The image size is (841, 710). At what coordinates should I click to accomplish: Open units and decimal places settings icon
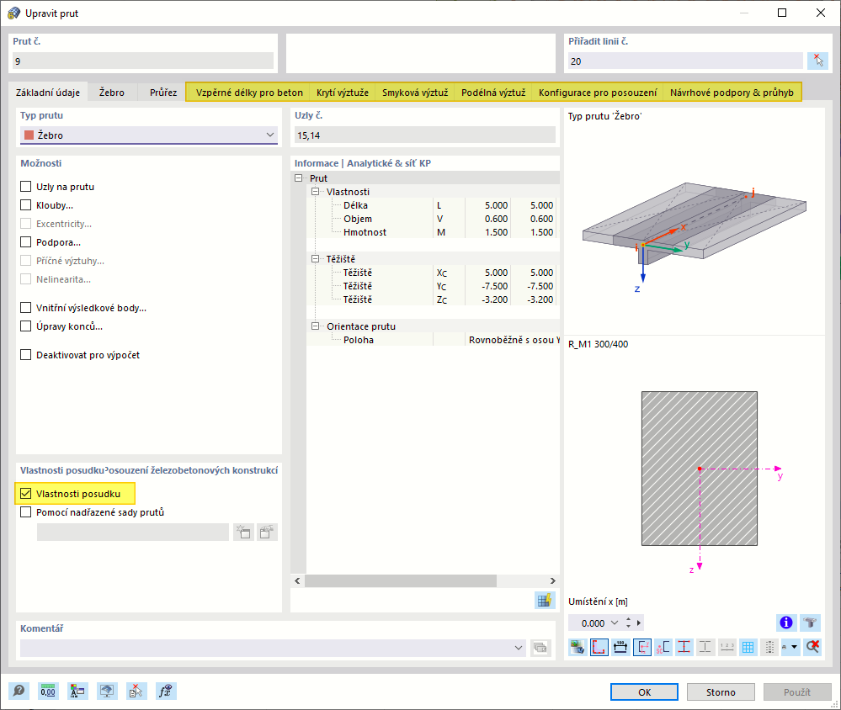[48, 691]
